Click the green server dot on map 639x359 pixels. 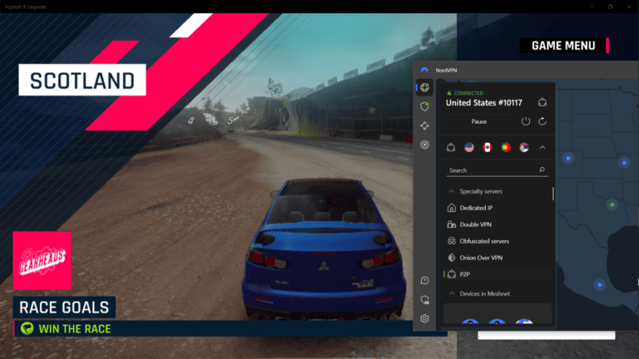point(612,205)
